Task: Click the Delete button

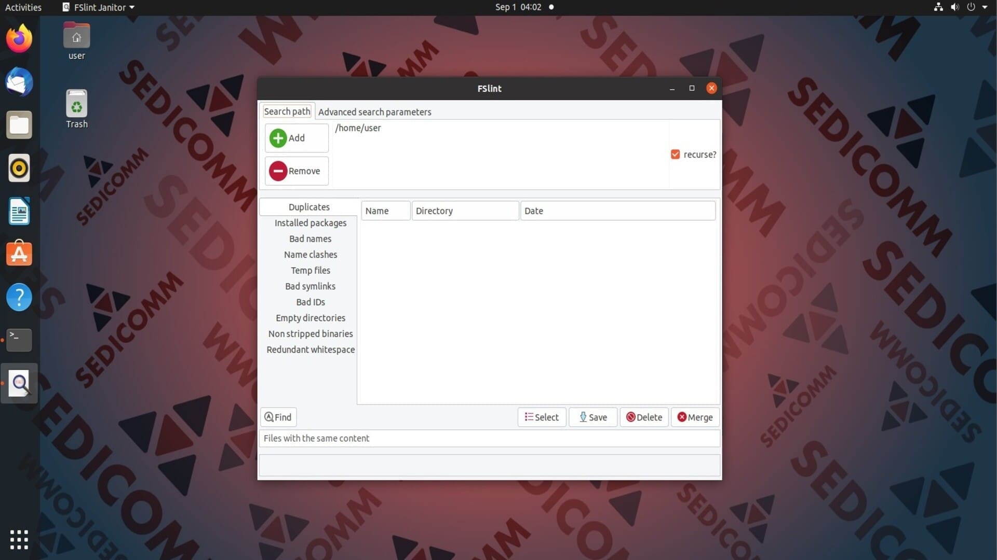Action: pyautogui.click(x=644, y=417)
